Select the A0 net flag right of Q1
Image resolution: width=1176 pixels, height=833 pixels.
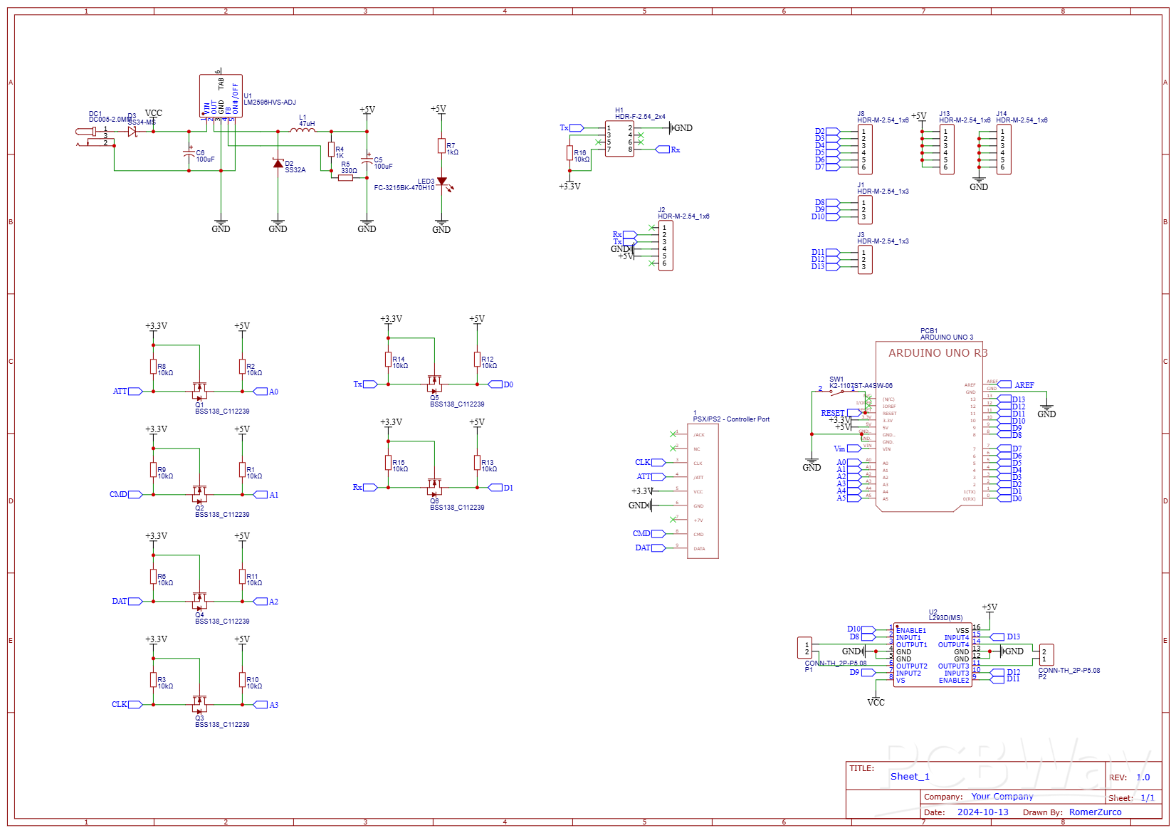coord(266,392)
